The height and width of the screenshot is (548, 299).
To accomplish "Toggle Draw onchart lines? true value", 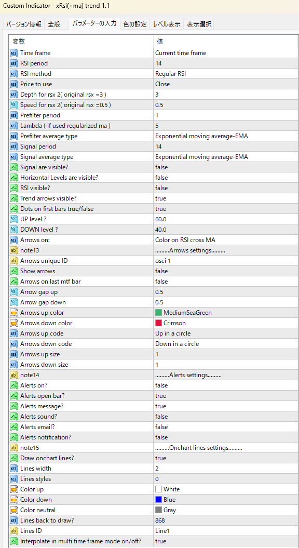I will 226,458.
